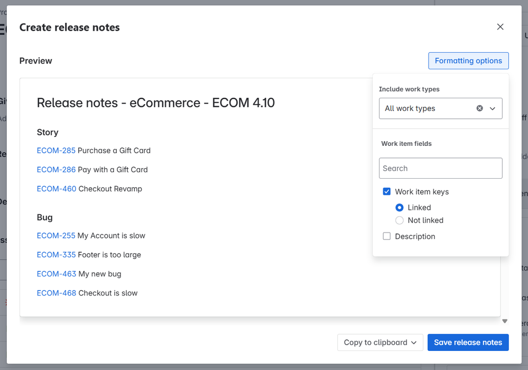Click Save release notes button
The width and height of the screenshot is (528, 370).
(x=468, y=343)
